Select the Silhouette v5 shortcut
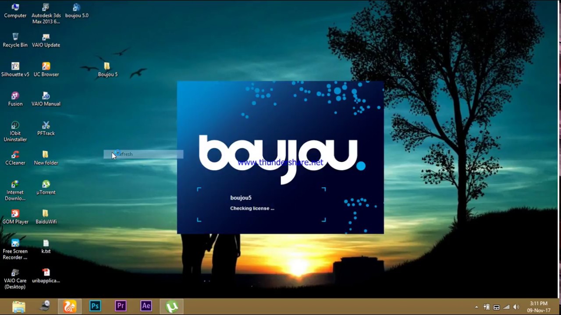The image size is (561, 315). pyautogui.click(x=15, y=70)
